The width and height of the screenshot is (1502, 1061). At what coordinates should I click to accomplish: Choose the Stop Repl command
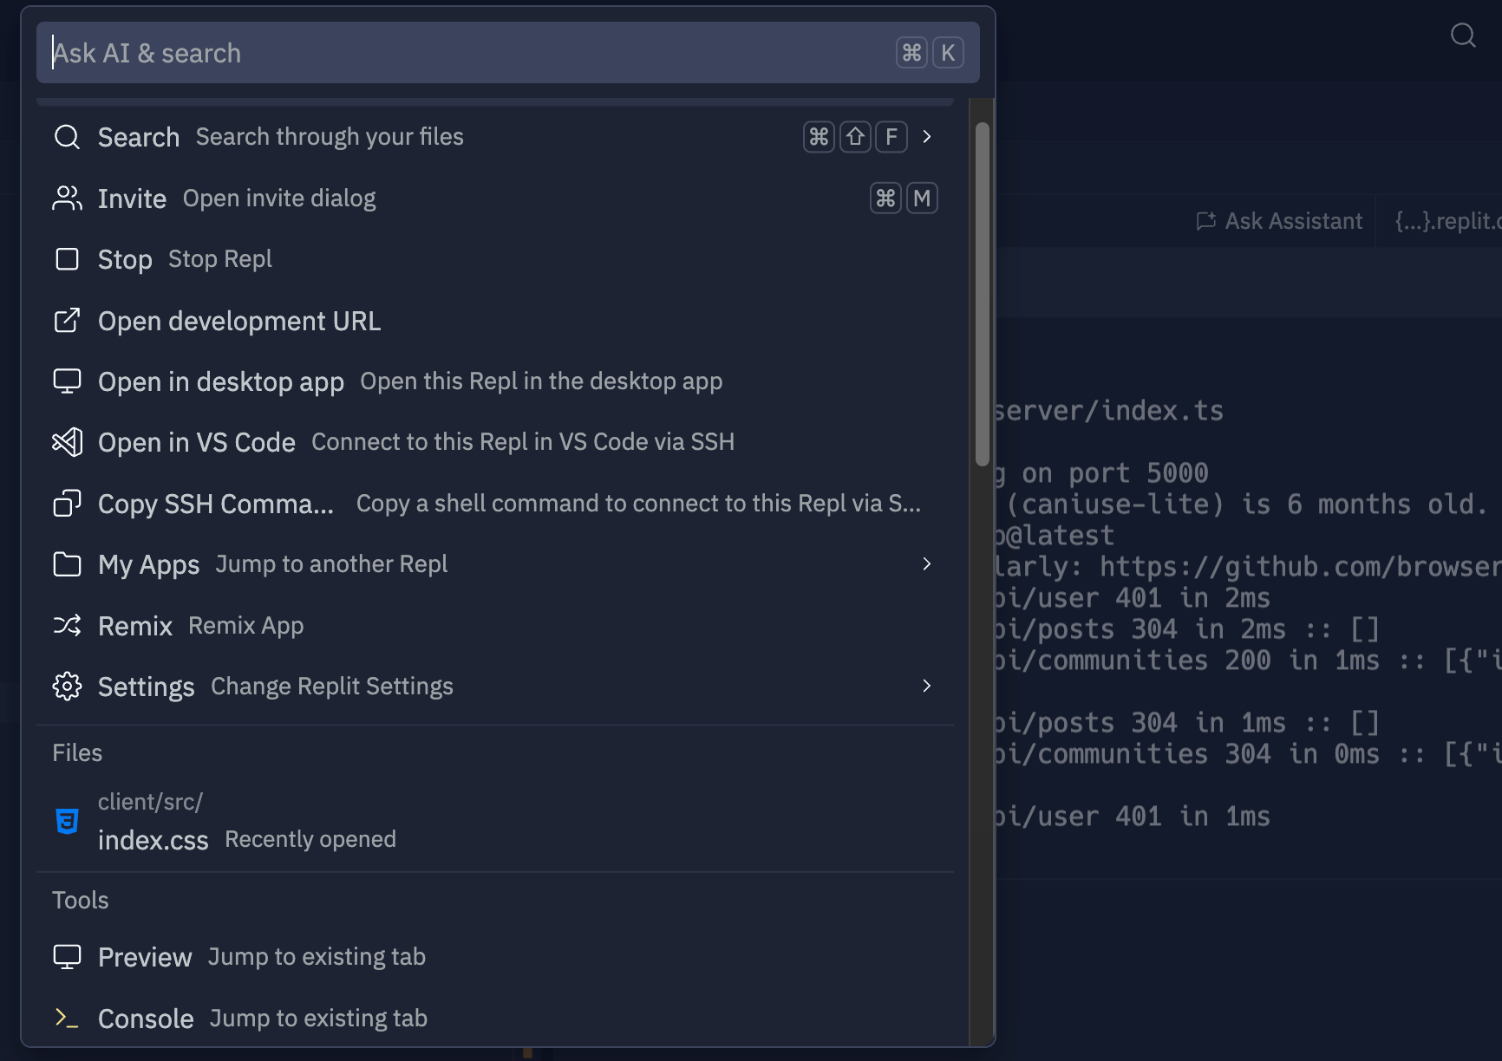click(495, 259)
